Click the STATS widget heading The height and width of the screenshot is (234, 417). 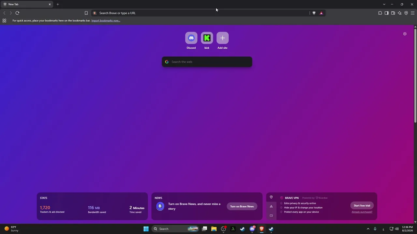44,198
